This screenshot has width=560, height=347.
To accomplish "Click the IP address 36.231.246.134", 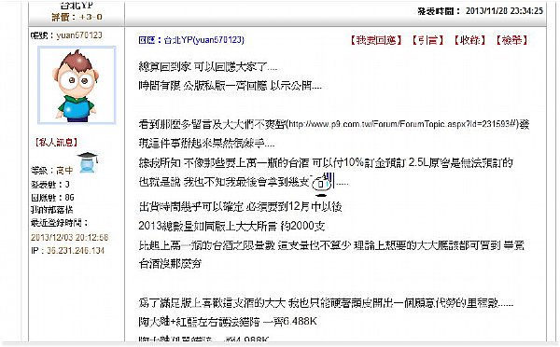I will [x=76, y=251].
